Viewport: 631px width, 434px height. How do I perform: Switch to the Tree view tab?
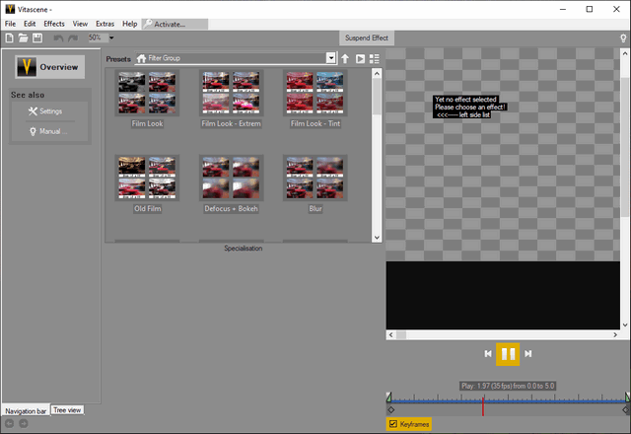click(x=68, y=409)
